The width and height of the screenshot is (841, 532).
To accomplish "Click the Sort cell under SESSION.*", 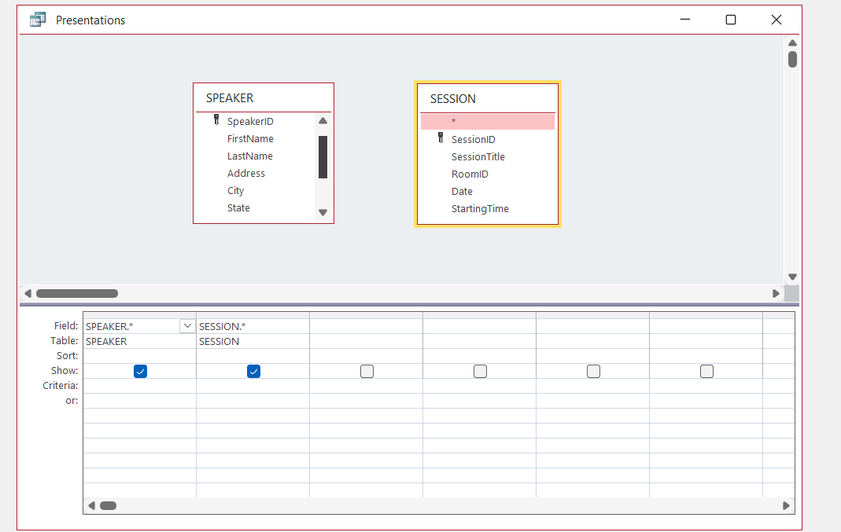I will point(253,356).
